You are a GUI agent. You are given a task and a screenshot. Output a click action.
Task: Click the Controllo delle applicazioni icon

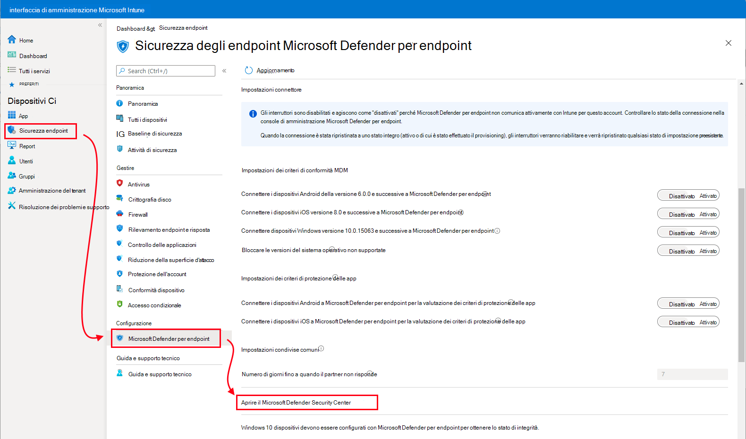click(119, 244)
